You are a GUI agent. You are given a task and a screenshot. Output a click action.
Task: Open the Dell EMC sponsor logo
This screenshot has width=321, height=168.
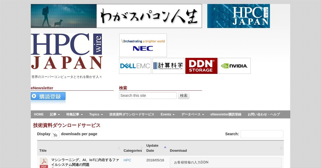pyautogui.click(x=135, y=66)
